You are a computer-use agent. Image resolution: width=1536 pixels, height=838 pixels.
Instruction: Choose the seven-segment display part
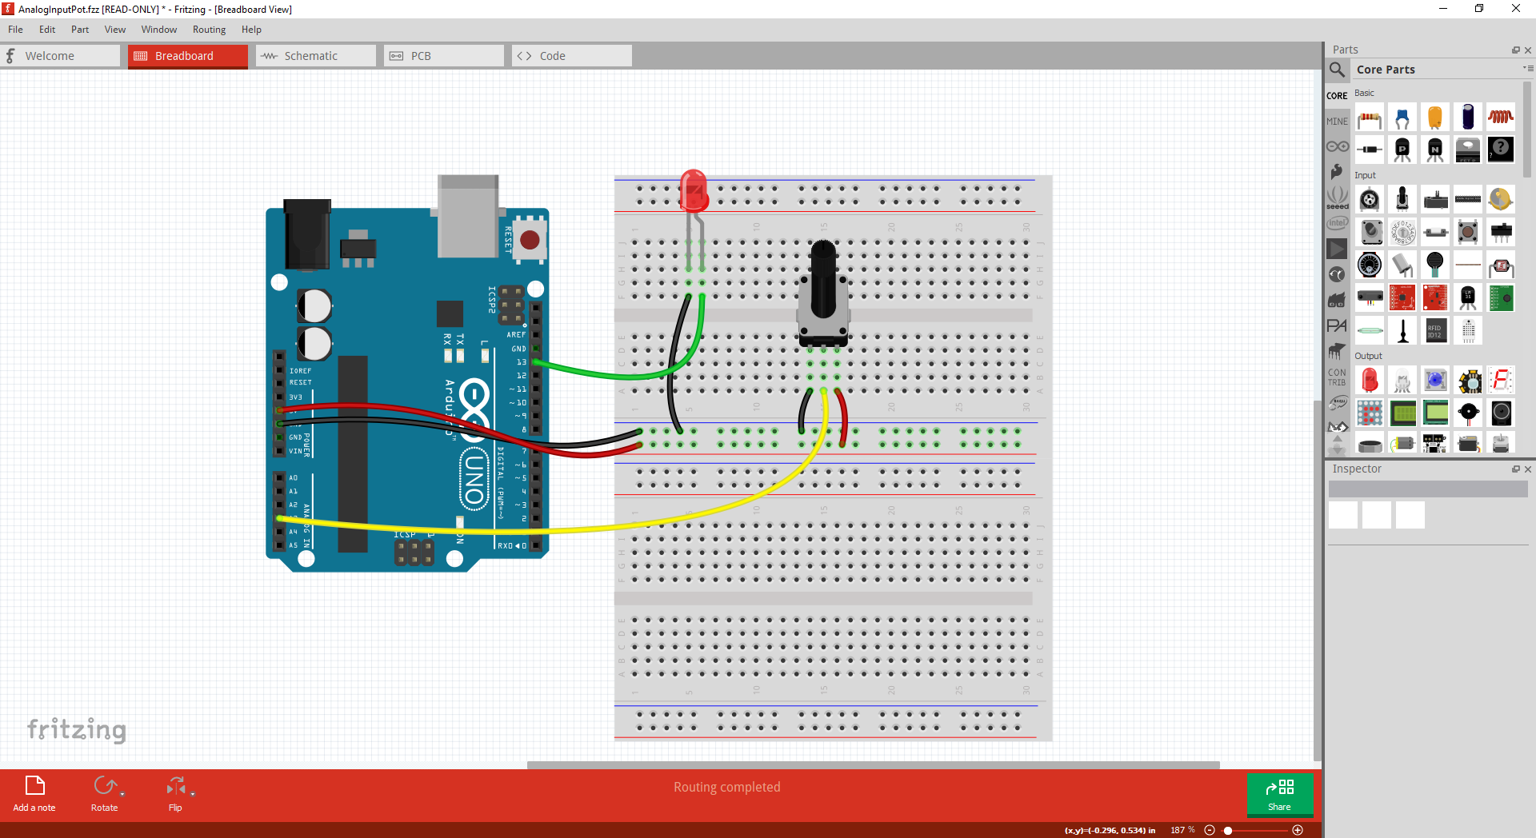(x=1501, y=381)
